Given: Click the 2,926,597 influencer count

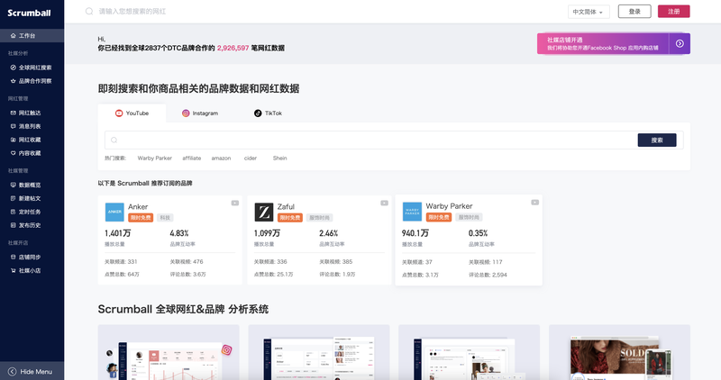Looking at the screenshot, I should 233,48.
